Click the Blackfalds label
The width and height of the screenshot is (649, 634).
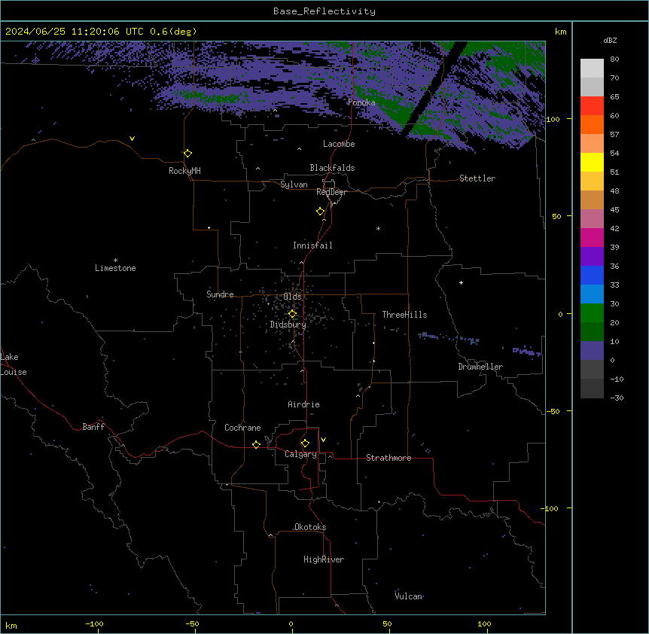[332, 168]
